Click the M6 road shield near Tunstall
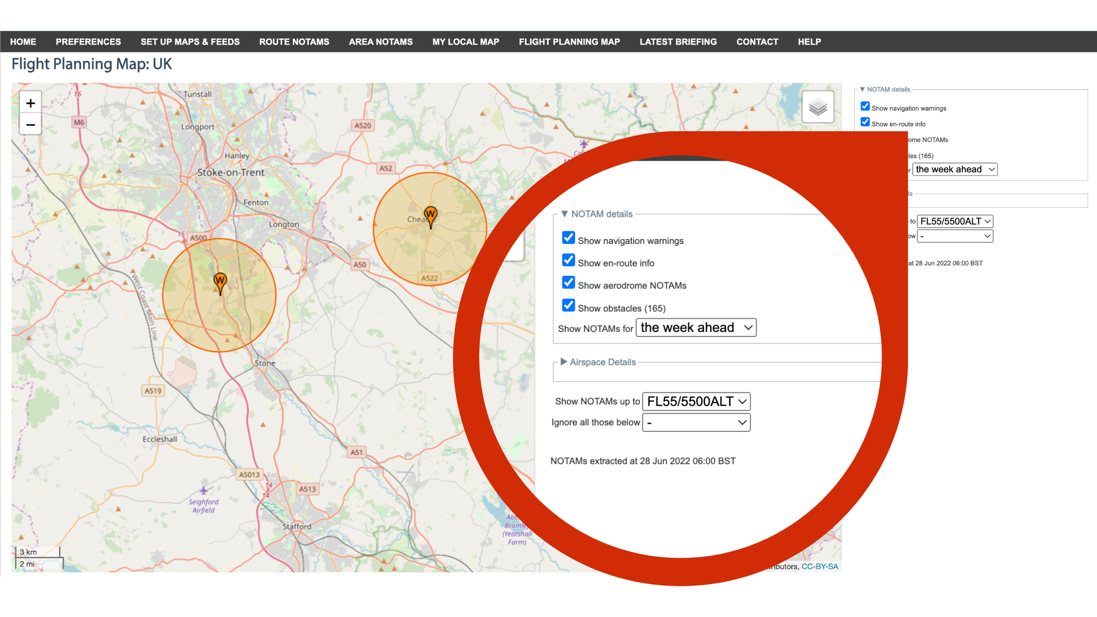1097x617 pixels. (x=79, y=122)
